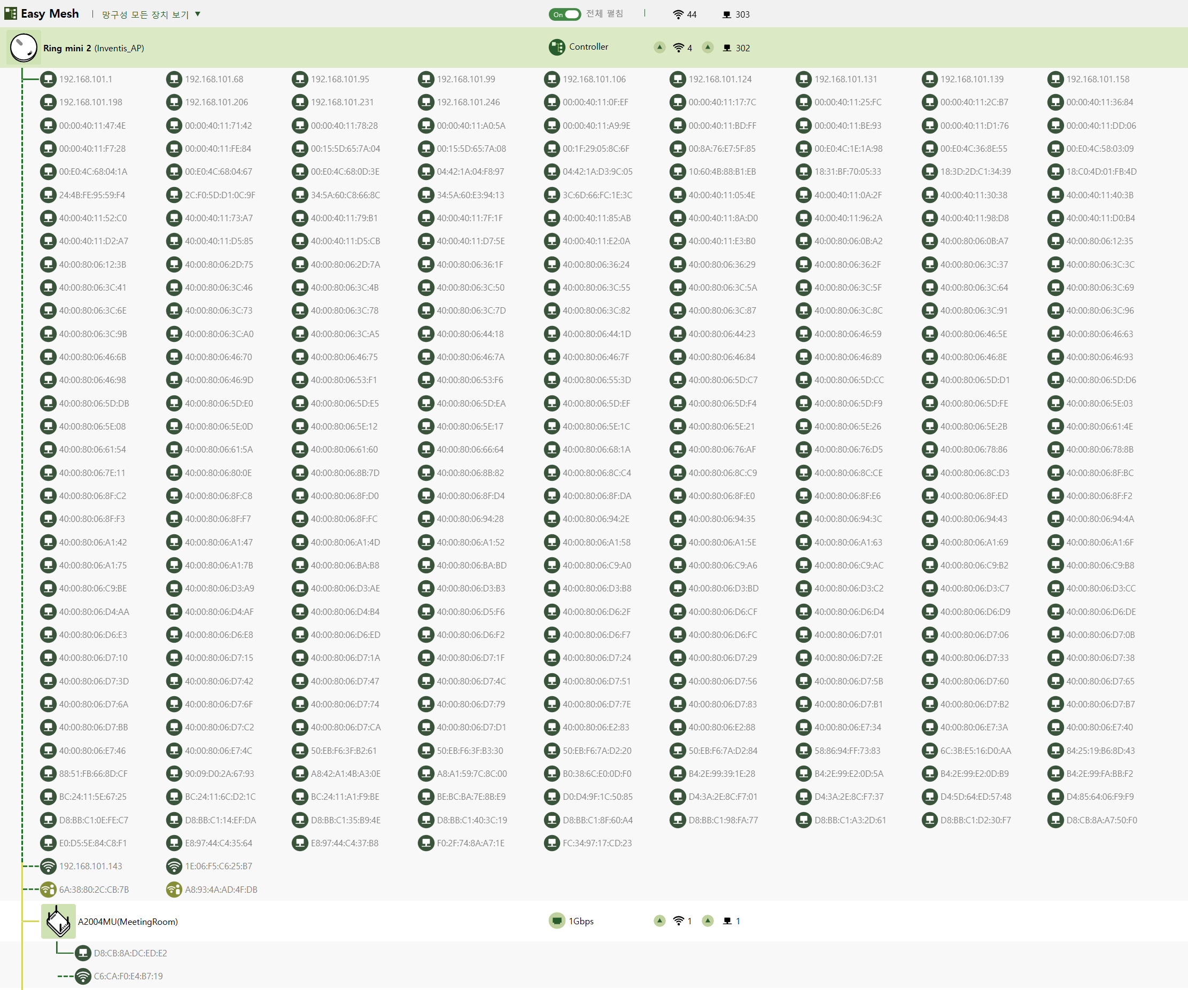This screenshot has width=1188, height=990.
Task: Collapse A2004MU wired clients arrow
Action: coord(708,921)
